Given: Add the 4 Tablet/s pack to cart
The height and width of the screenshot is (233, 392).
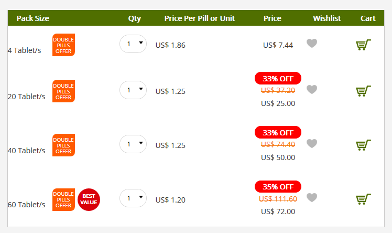Looking at the screenshot, I should [x=363, y=45].
